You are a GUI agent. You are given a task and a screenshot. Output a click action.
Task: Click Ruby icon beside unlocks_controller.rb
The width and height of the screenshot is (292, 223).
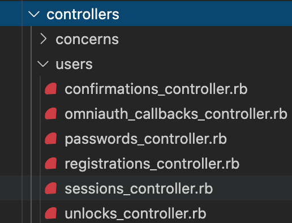pyautogui.click(x=51, y=213)
